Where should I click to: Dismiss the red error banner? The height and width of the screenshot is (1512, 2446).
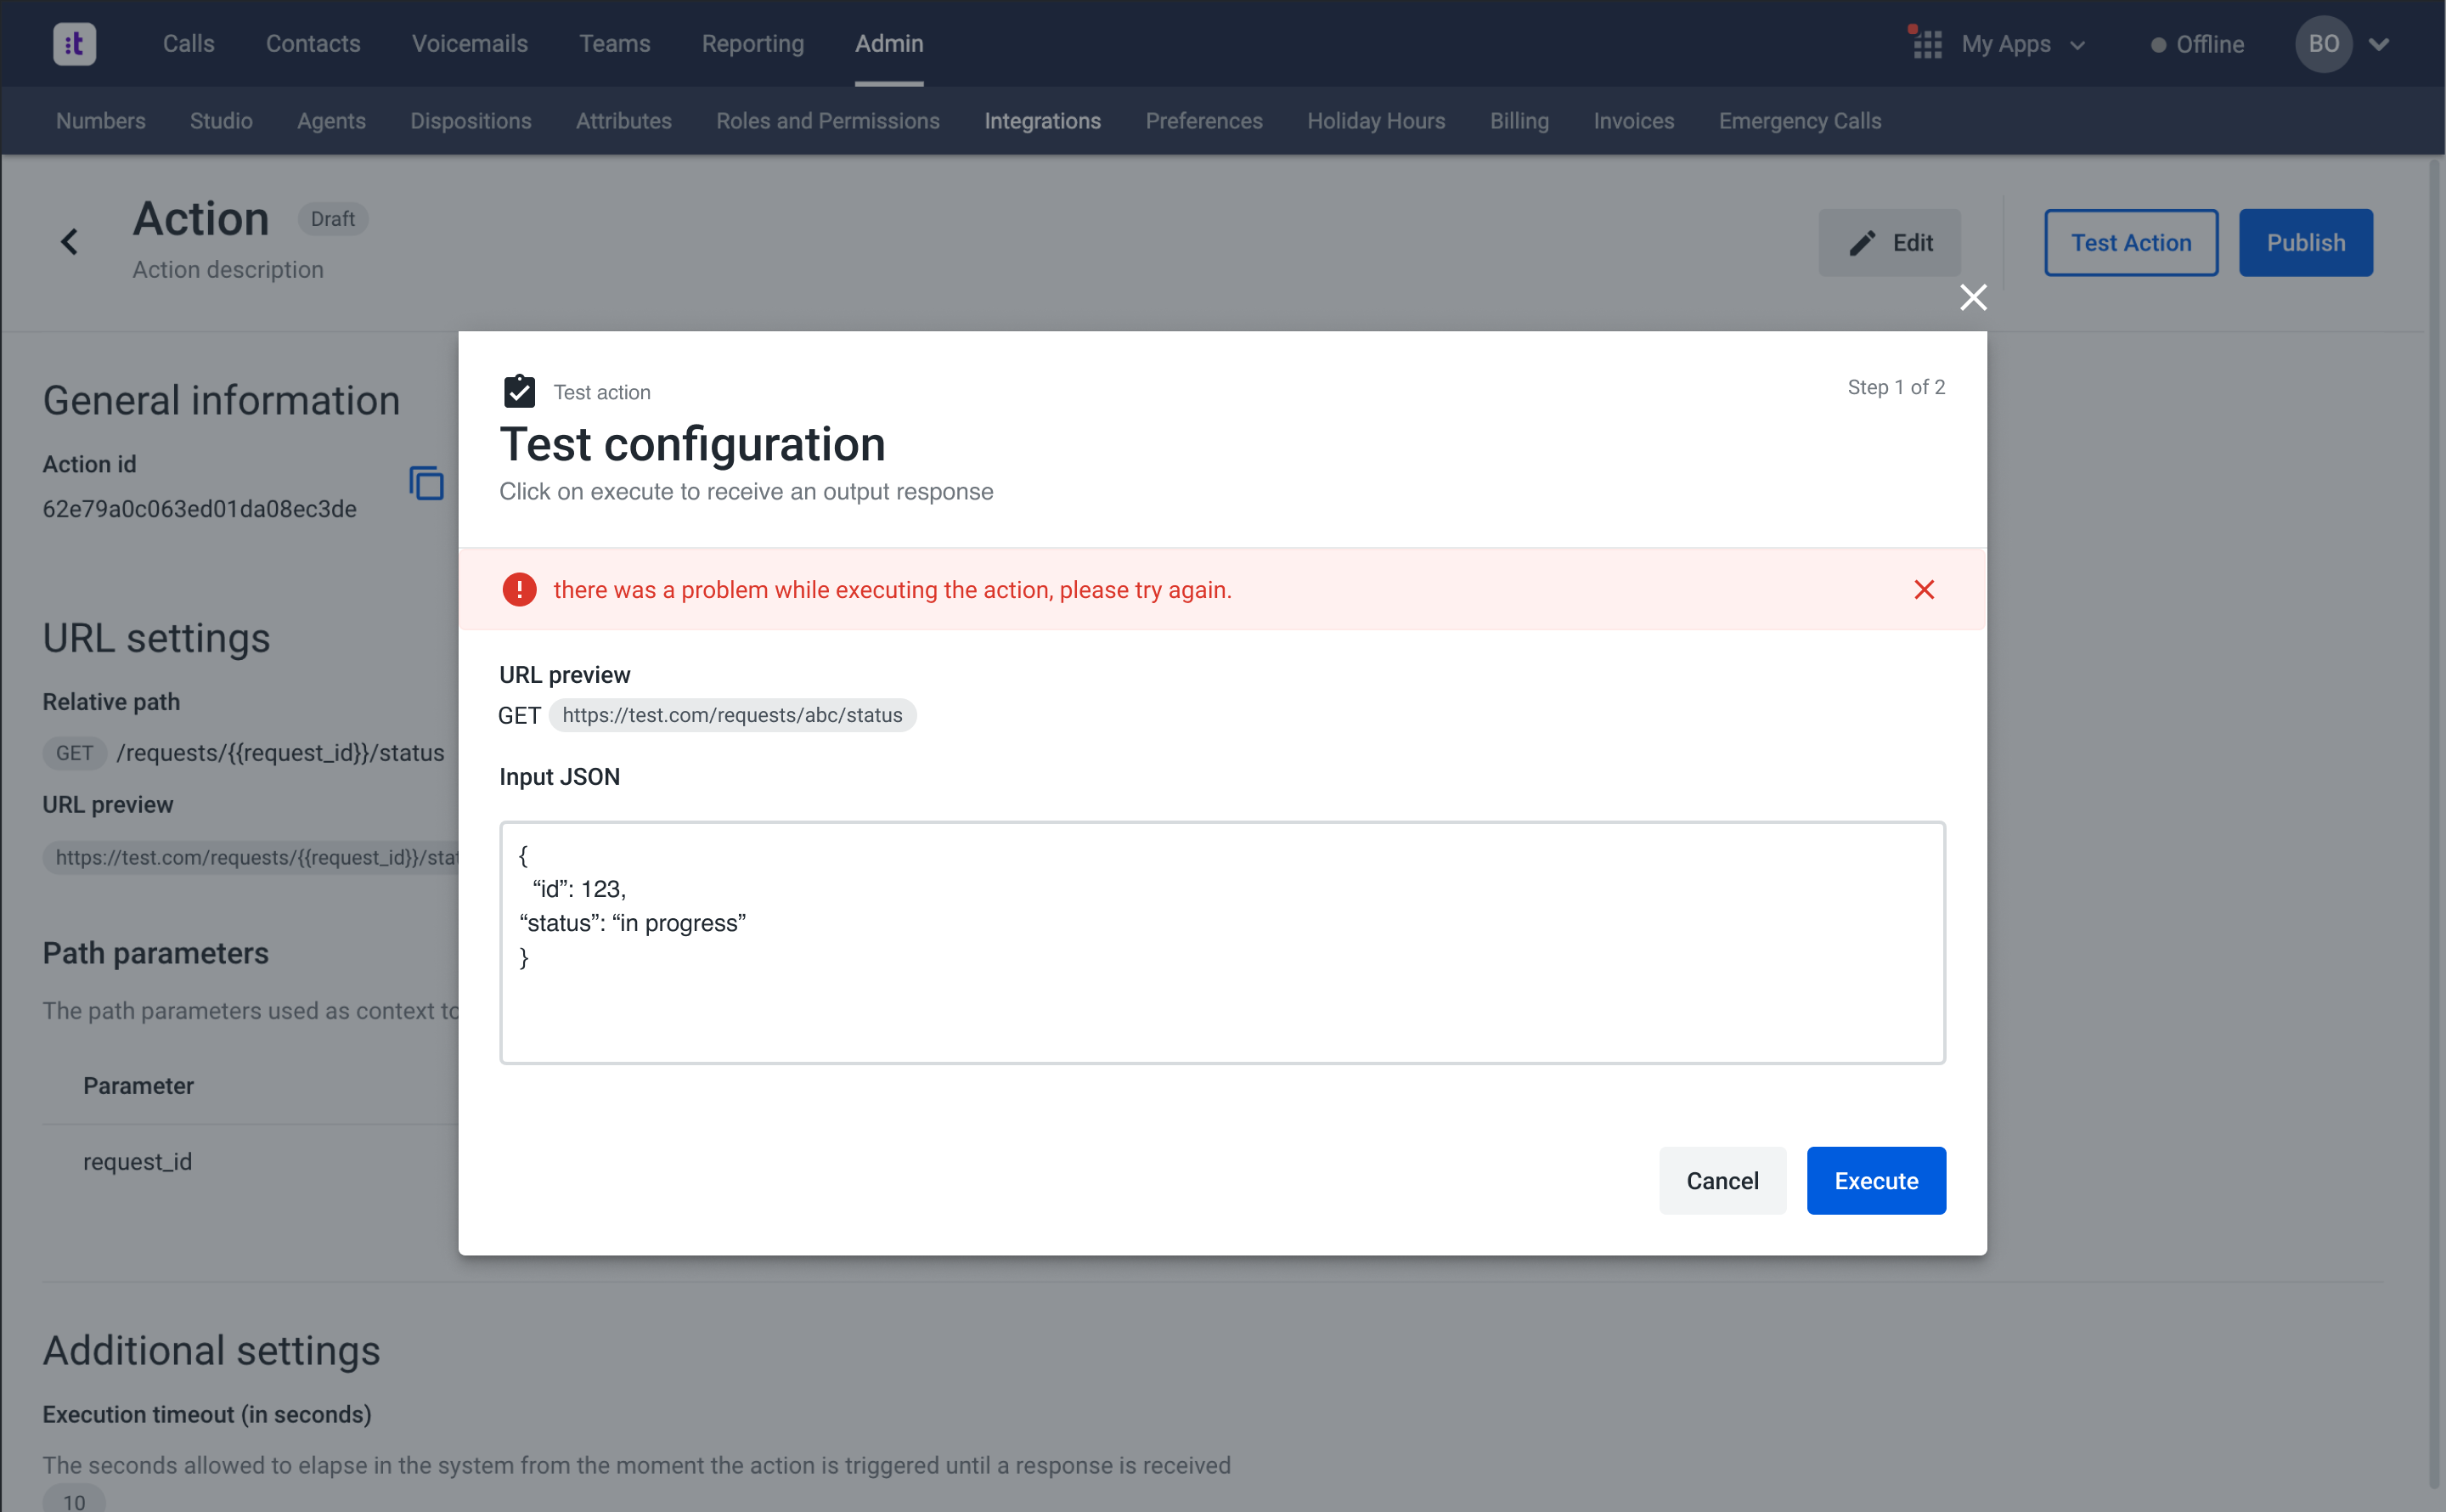pos(1923,590)
